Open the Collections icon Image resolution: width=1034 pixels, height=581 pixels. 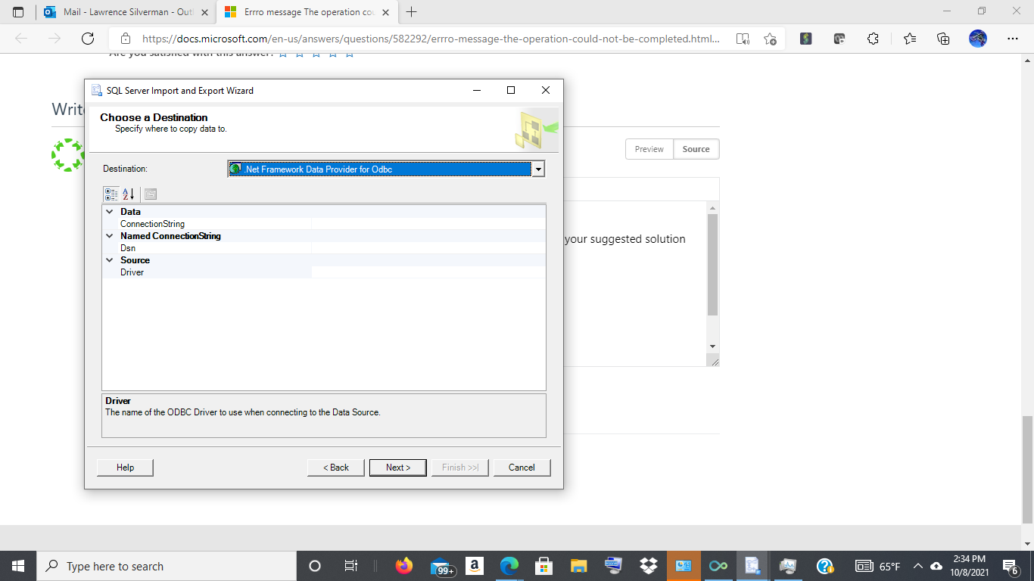pyautogui.click(x=943, y=39)
